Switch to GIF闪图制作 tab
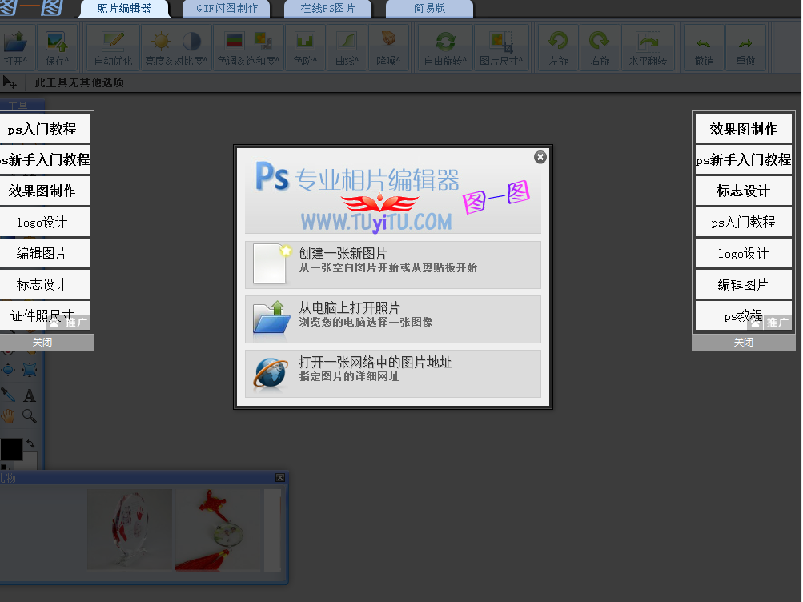This screenshot has width=803, height=602. coord(227,9)
